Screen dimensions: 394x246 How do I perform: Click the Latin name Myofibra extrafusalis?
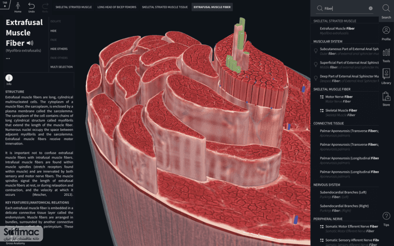click(x=23, y=51)
